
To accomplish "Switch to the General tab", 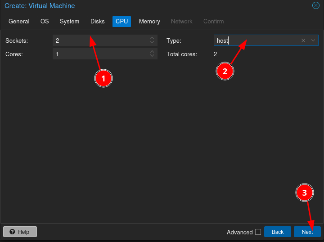I will click(19, 22).
